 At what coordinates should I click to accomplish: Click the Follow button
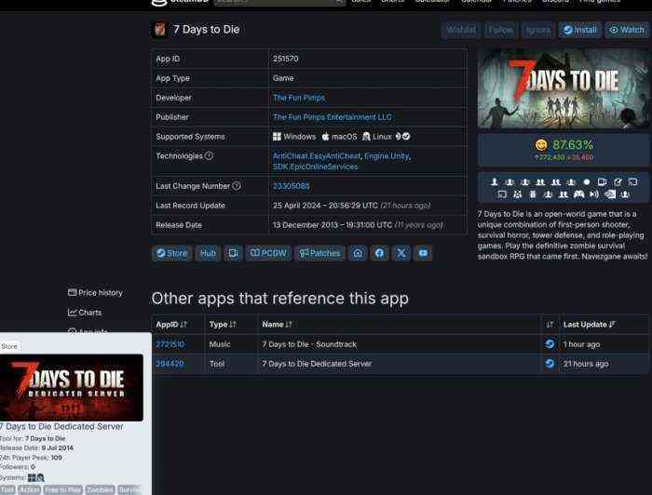[x=501, y=30]
